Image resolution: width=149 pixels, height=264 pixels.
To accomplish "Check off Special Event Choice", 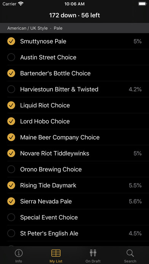I will [11, 217].
